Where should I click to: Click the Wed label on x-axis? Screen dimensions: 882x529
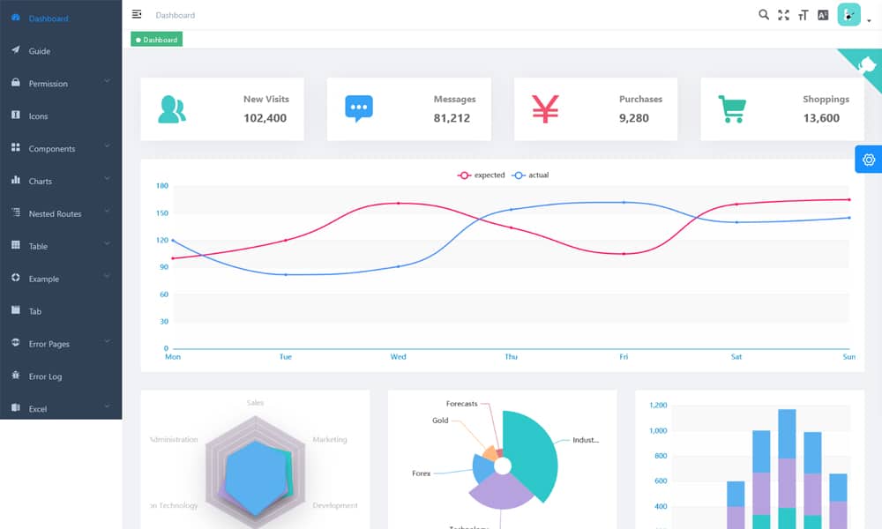point(399,356)
